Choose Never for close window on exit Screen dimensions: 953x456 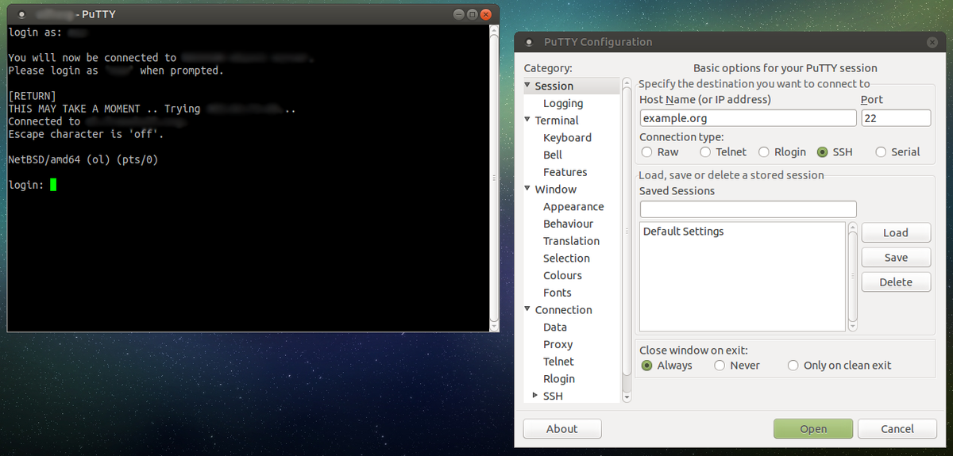click(720, 366)
